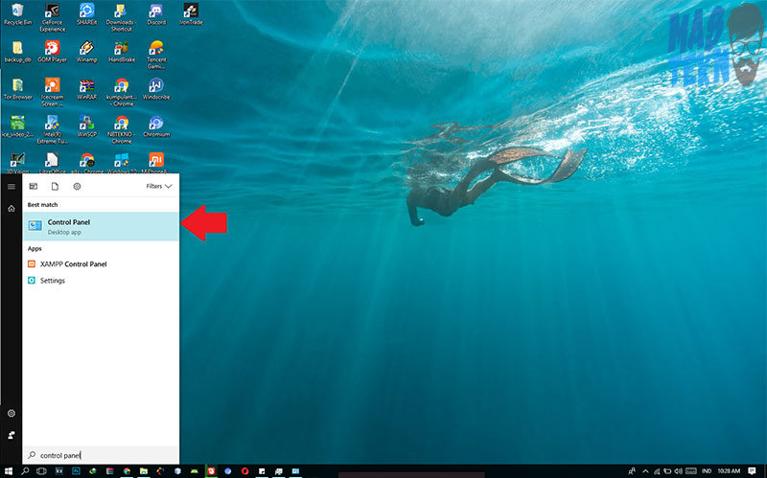The image size is (767, 478).
Task: Expand the Filters dropdown in search
Action: 159,186
